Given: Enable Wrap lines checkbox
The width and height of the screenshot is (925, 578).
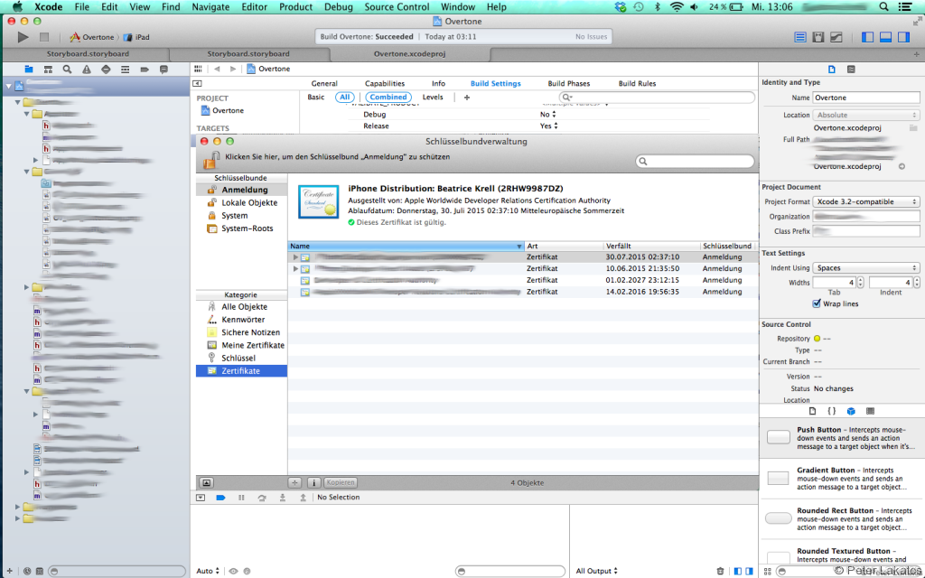Looking at the screenshot, I should point(817,303).
